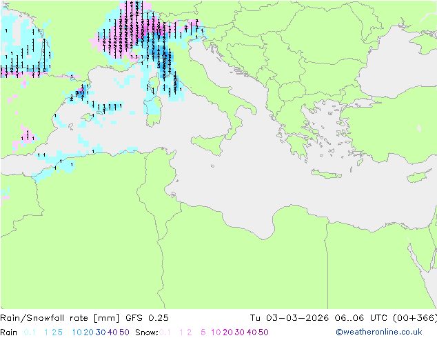Click the Snow legend 40 value

pyautogui.click(x=252, y=332)
